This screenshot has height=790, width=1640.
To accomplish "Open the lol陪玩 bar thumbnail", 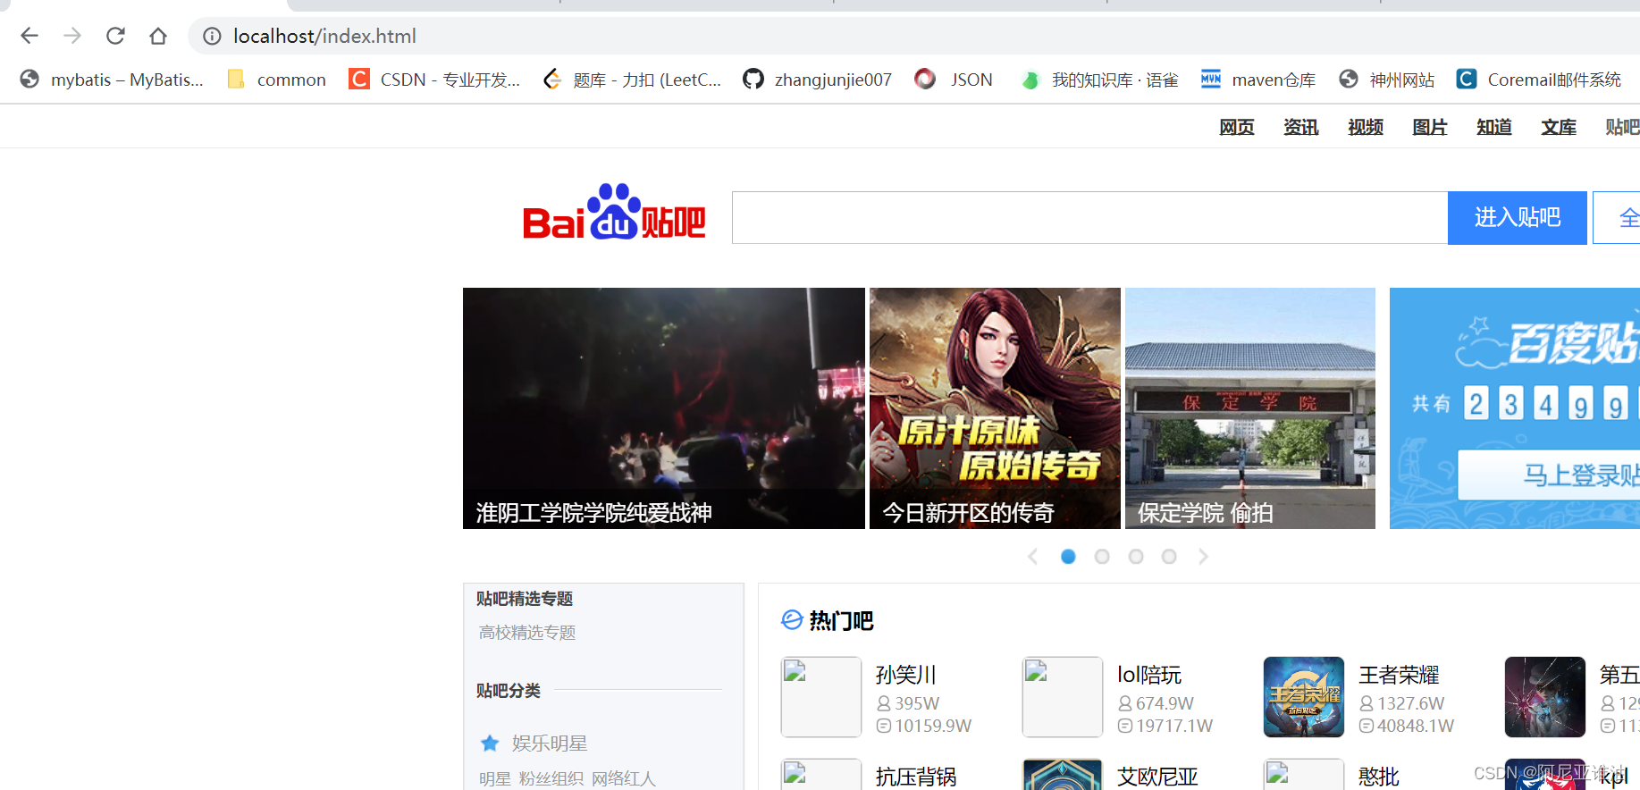I will [1063, 697].
